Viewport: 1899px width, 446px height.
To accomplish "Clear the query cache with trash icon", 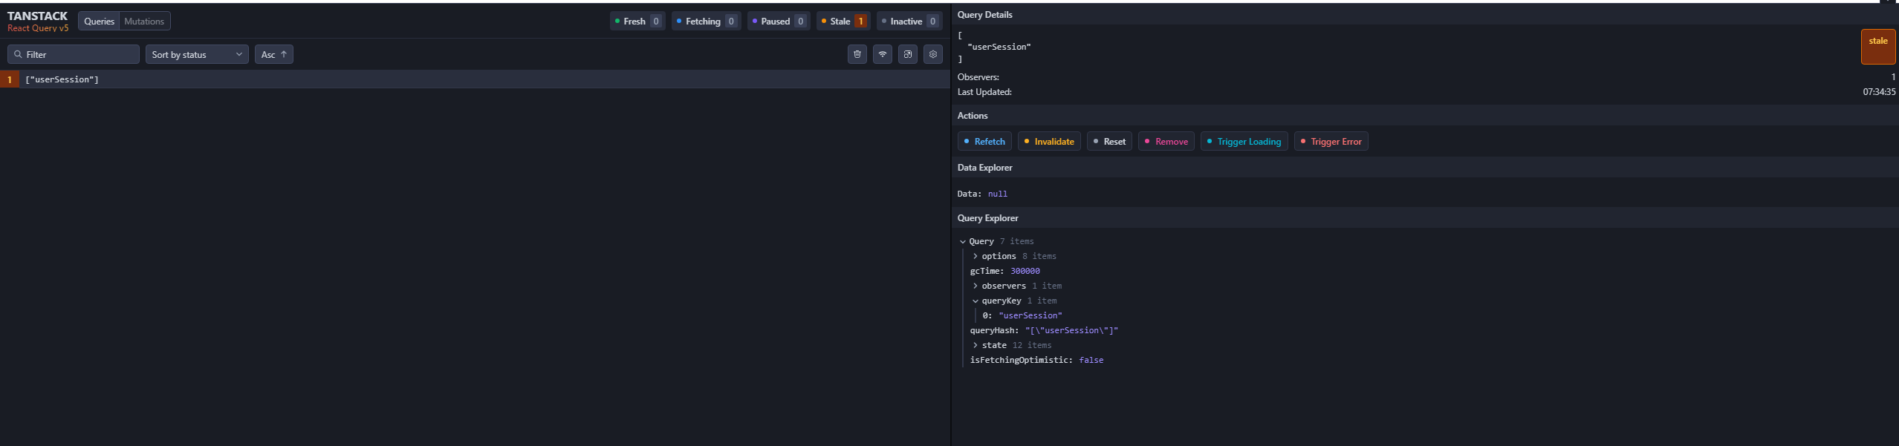I will pyautogui.click(x=857, y=54).
